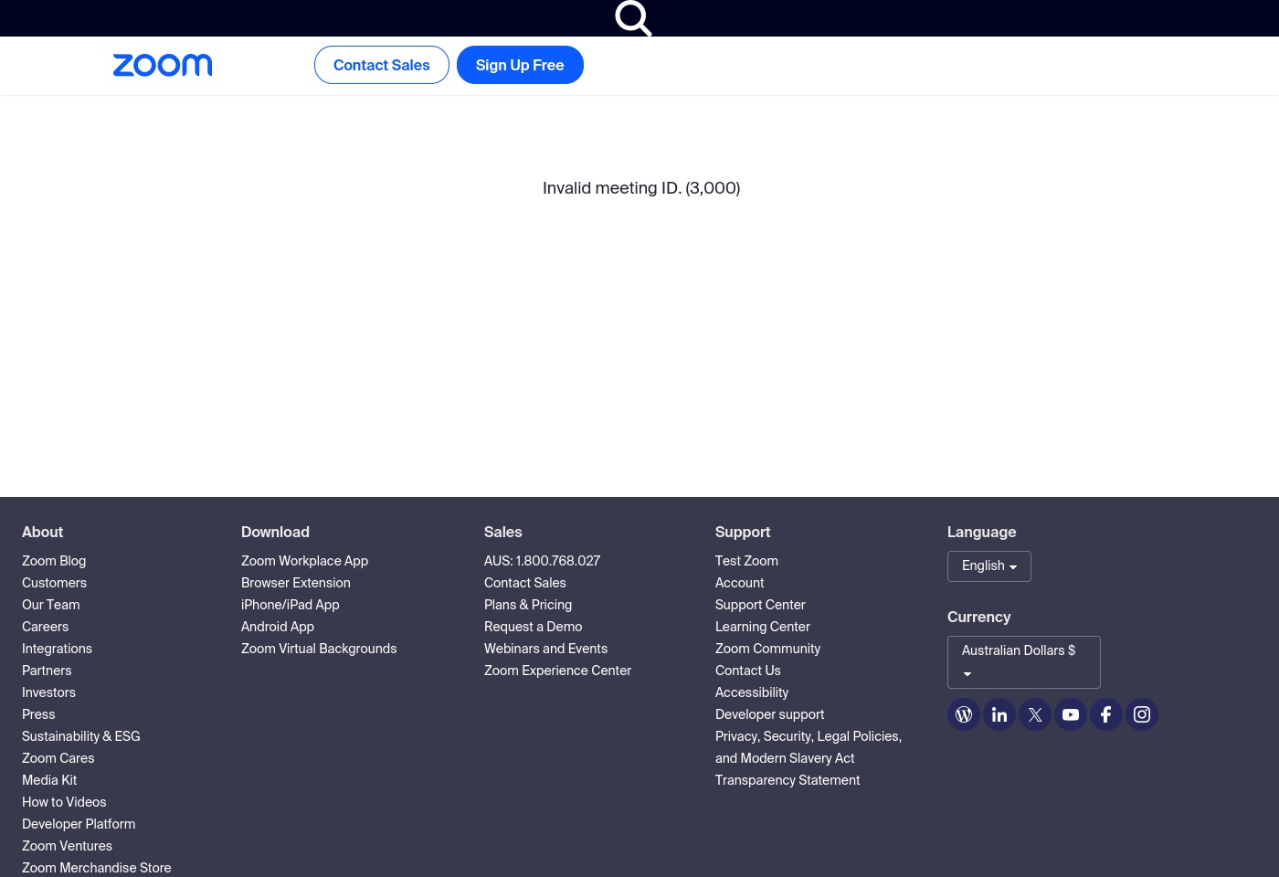Go to the Support Center
Image resolution: width=1279 pixels, height=877 pixels.
[x=760, y=605]
